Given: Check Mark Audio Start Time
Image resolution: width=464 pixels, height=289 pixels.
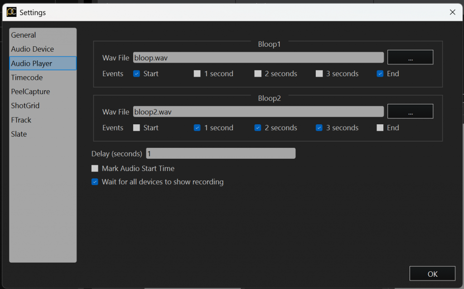Looking at the screenshot, I should point(95,168).
